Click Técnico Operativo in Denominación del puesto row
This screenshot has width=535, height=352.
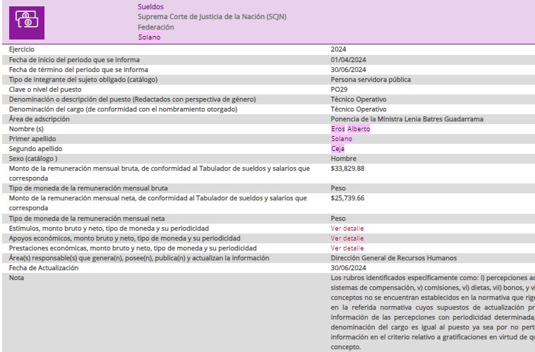pos(359,99)
